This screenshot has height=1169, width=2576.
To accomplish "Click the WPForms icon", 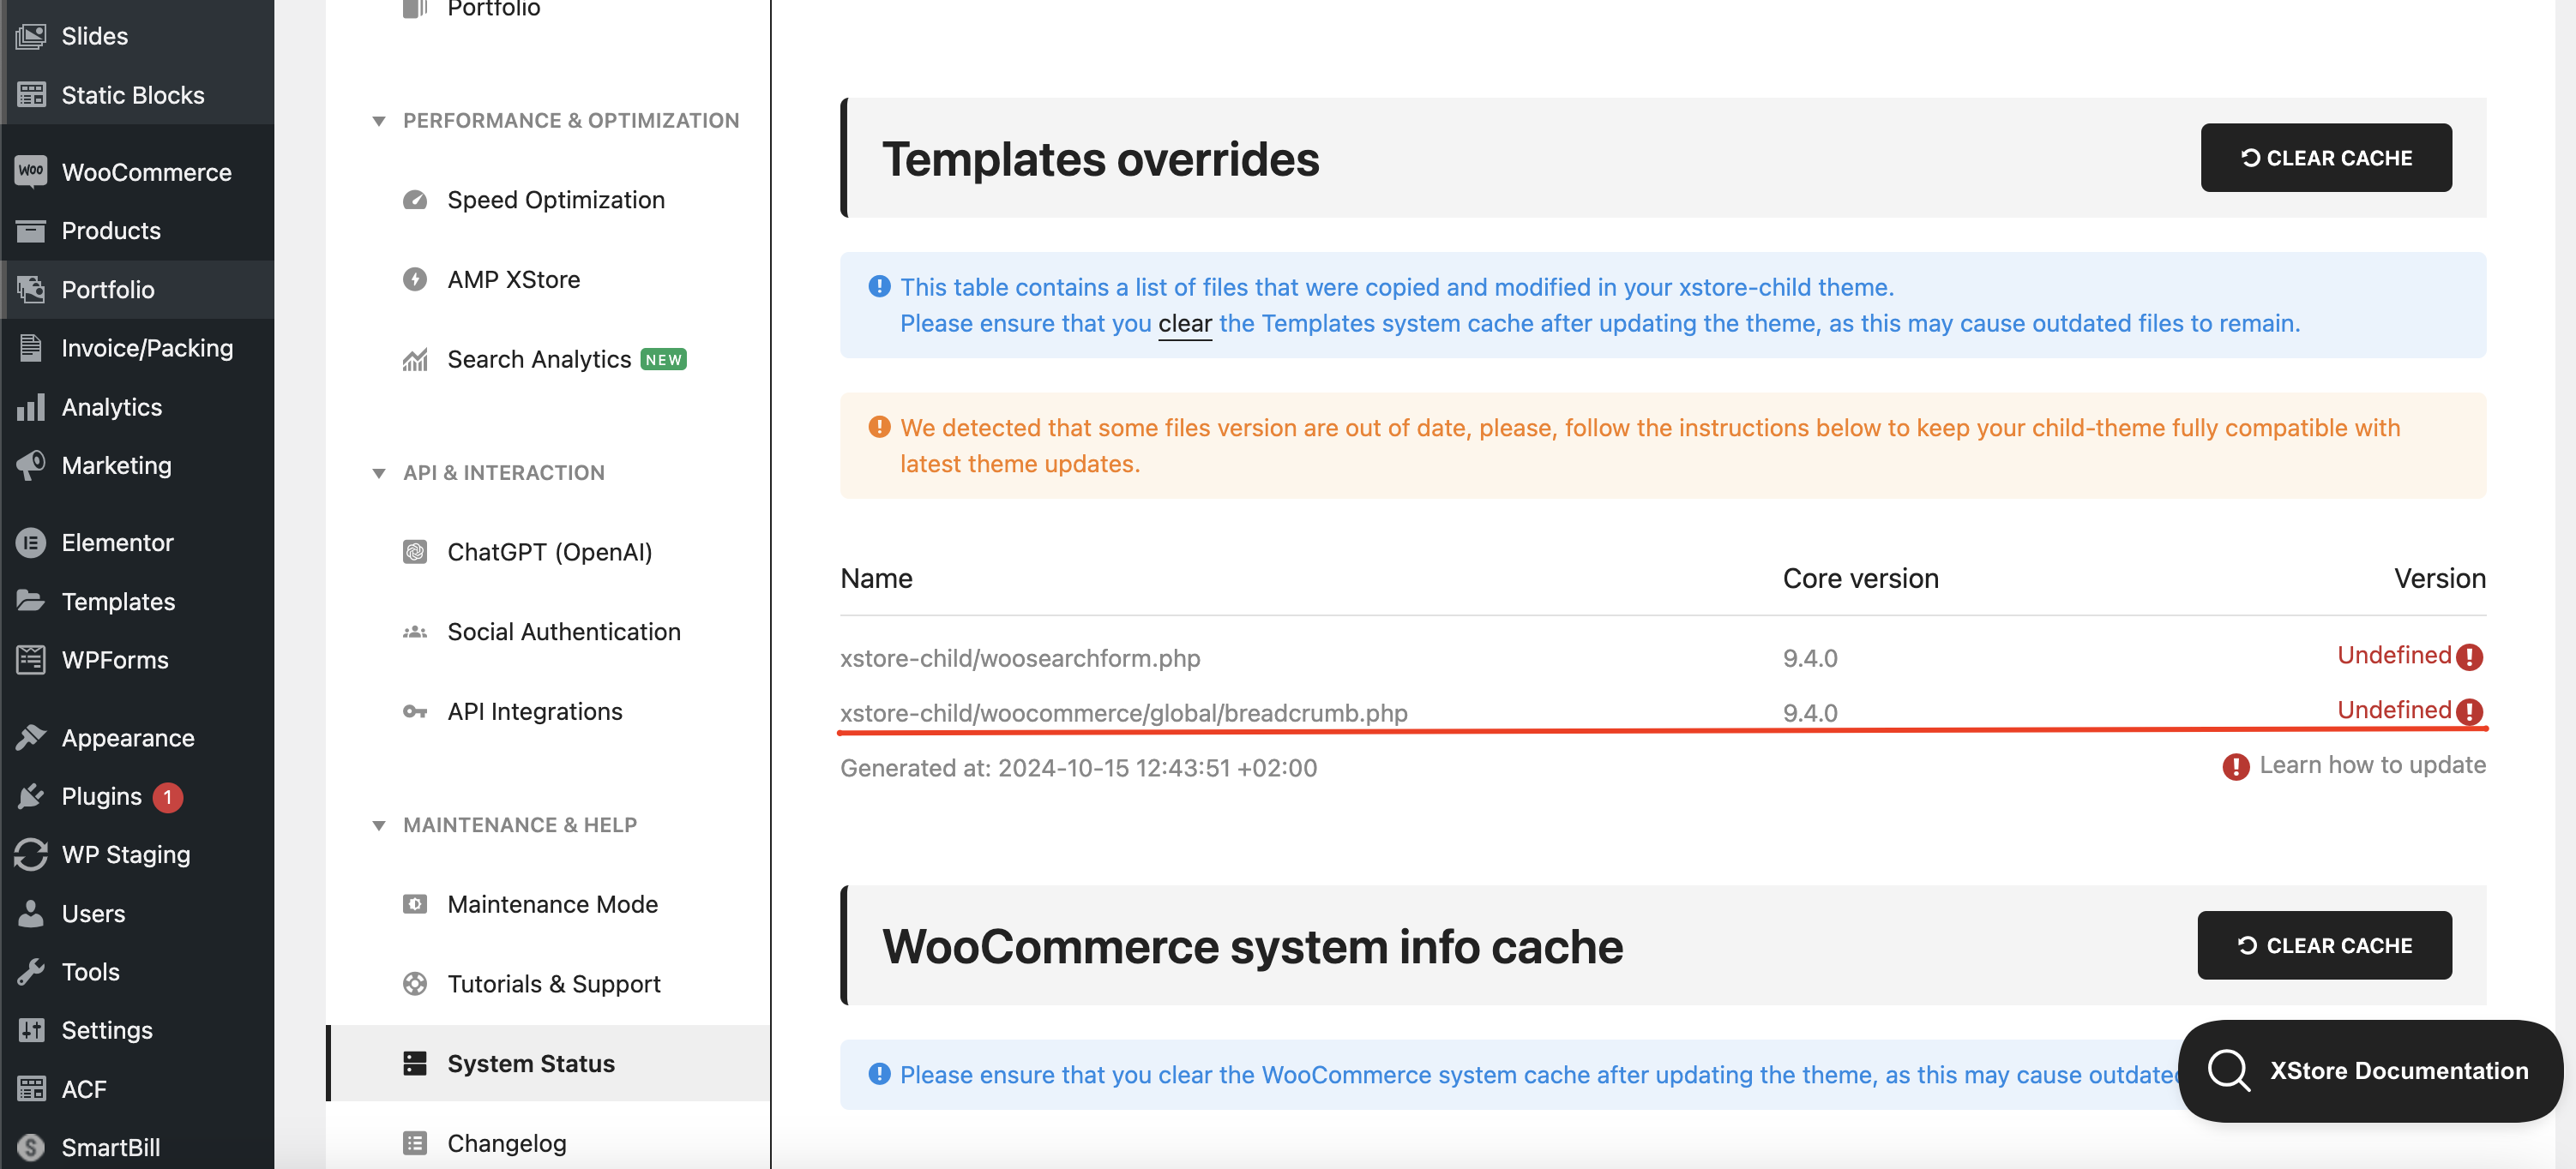I will [31, 659].
